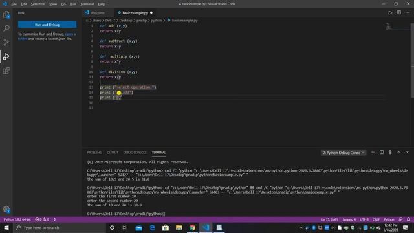Start debugging from status bar play icon
The height and width of the screenshot is (233, 414).
tap(55, 219)
